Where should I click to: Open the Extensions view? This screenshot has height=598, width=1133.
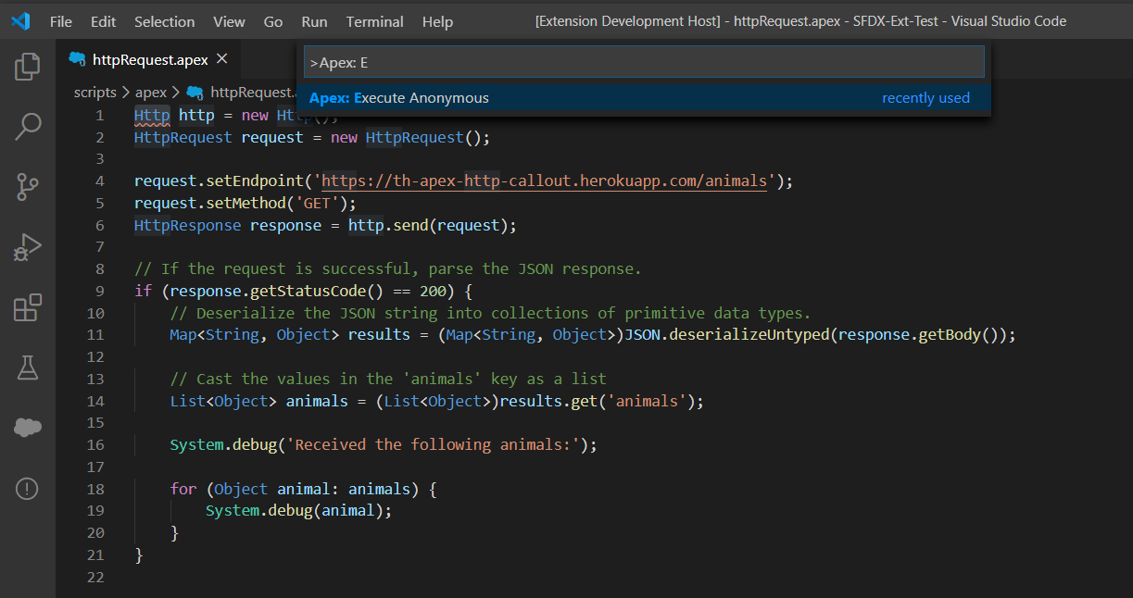pos(28,307)
